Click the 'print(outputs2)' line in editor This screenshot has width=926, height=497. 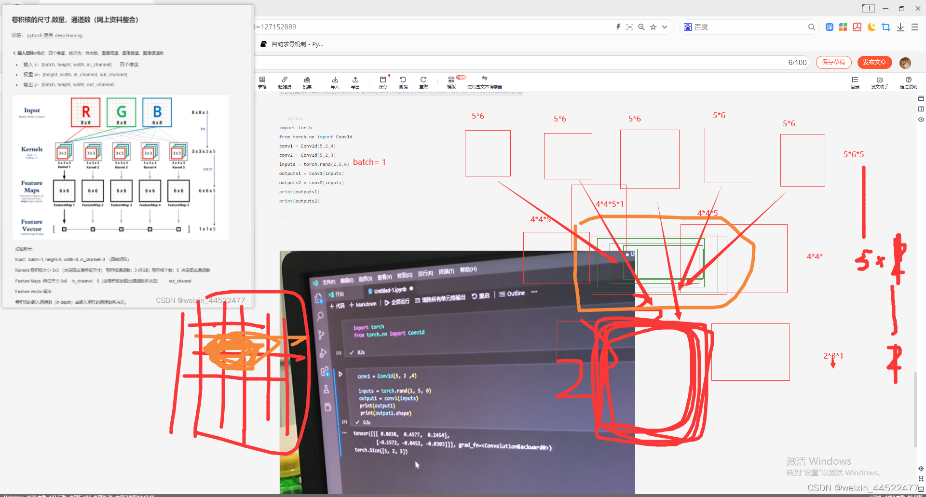tap(299, 201)
